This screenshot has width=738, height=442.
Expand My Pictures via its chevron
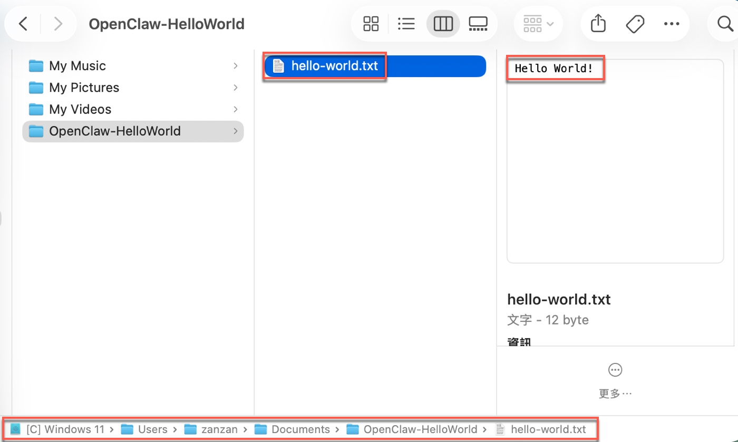pyautogui.click(x=235, y=88)
